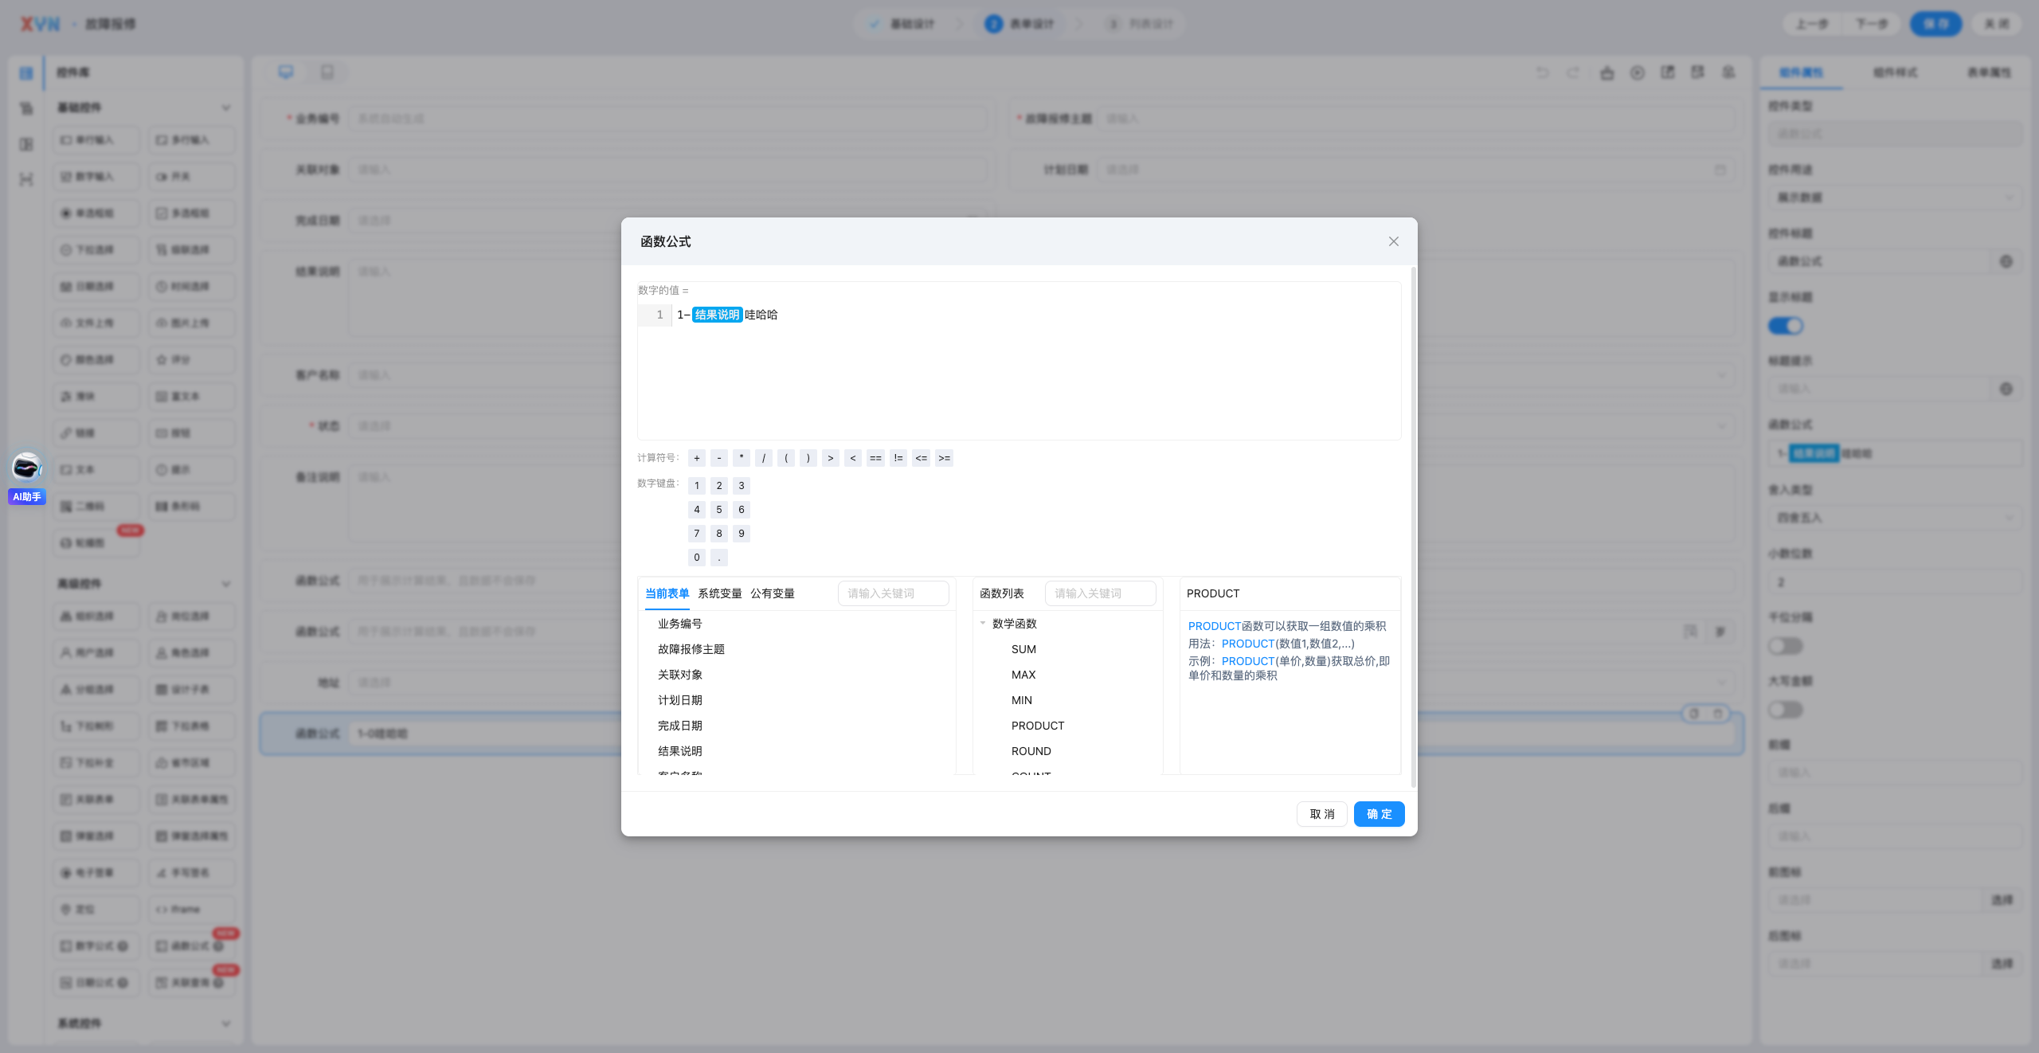Insert the minus operator symbol

(x=719, y=458)
